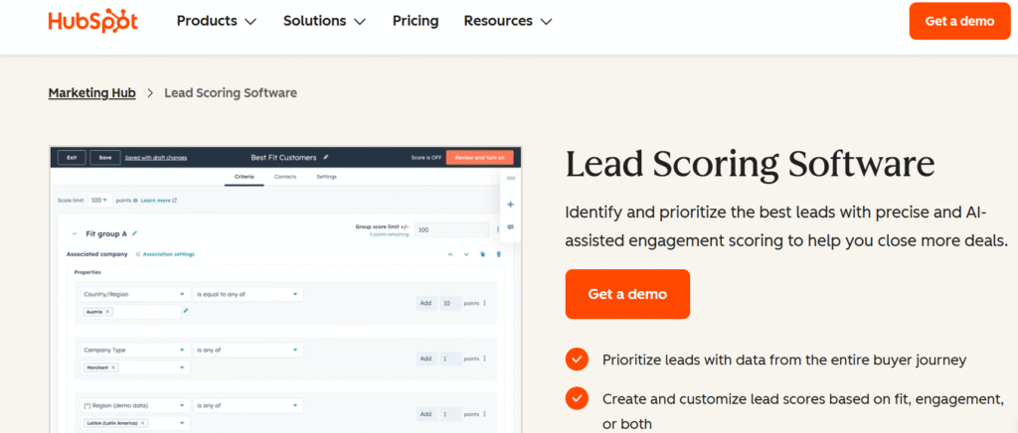Go to the Pricing page
This screenshot has width=1018, height=433.
416,21
